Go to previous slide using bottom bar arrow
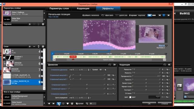 click(49, 104)
